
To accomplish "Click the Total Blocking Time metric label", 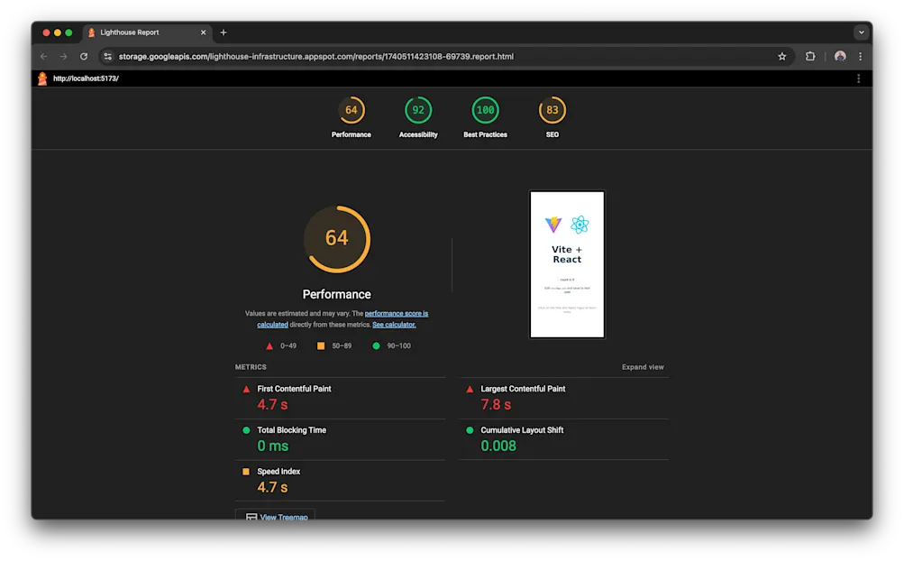I will (x=292, y=430).
